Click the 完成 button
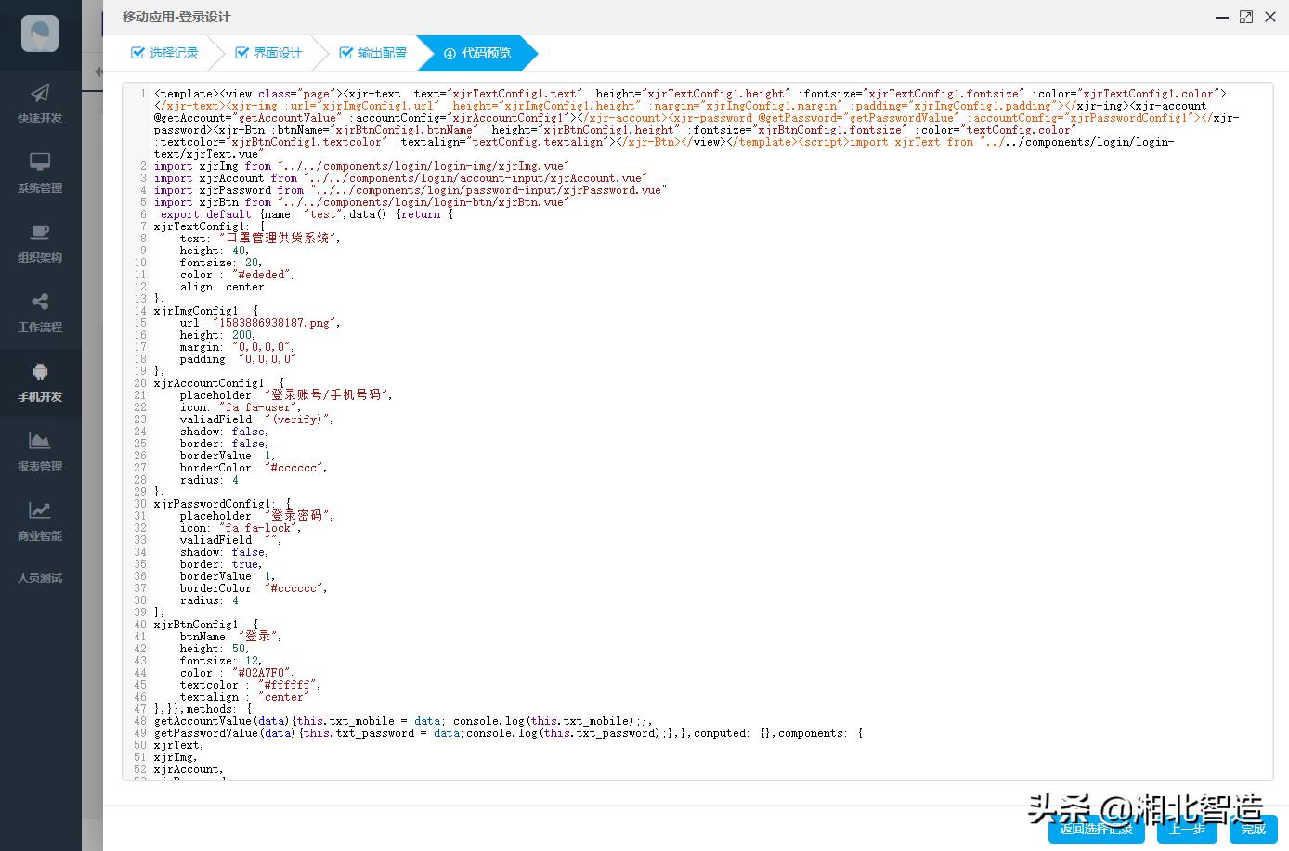 pos(1253,830)
